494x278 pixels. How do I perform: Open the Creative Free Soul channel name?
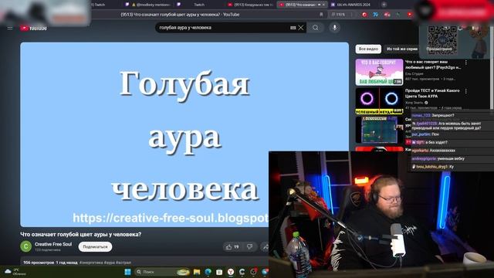[53, 244]
